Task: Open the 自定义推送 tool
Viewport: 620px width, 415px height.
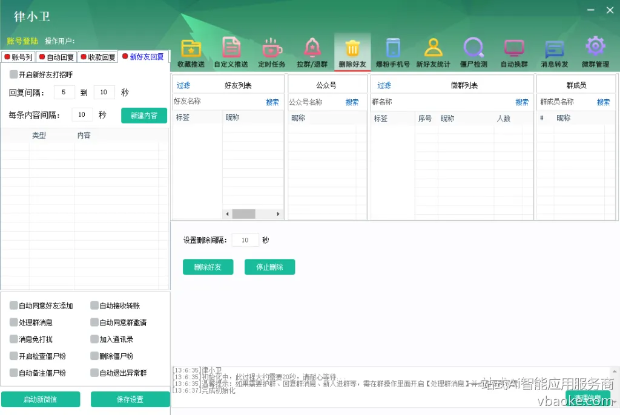Action: [231, 53]
